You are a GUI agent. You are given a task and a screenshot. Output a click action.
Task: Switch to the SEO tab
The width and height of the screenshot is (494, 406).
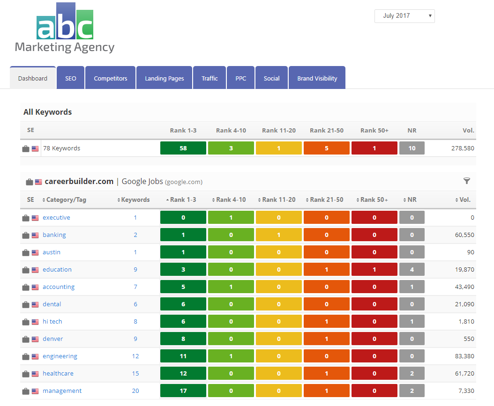click(71, 78)
